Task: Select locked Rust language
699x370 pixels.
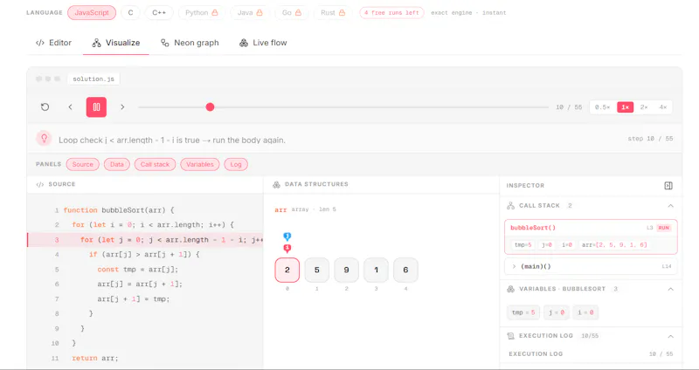Action: pyautogui.click(x=333, y=12)
